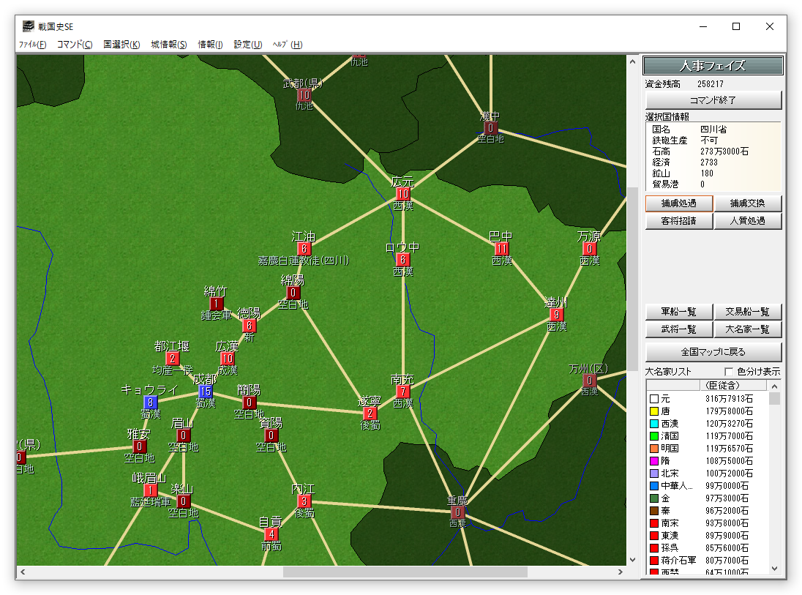Click the 南充 castle marker
Viewport: 802px width, 595px height.
(x=402, y=392)
